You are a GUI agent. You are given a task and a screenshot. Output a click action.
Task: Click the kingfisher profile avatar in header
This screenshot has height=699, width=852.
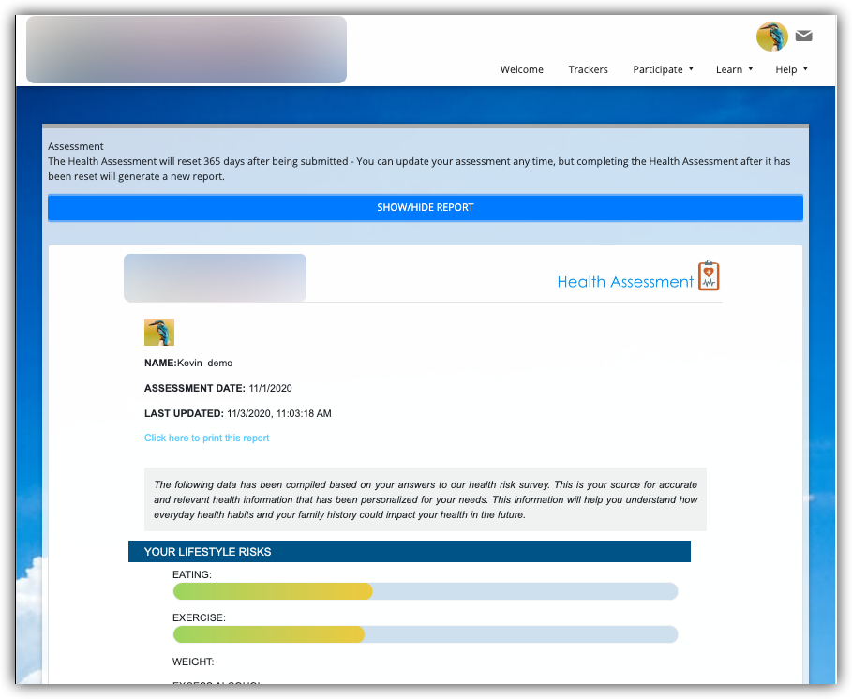click(x=772, y=37)
